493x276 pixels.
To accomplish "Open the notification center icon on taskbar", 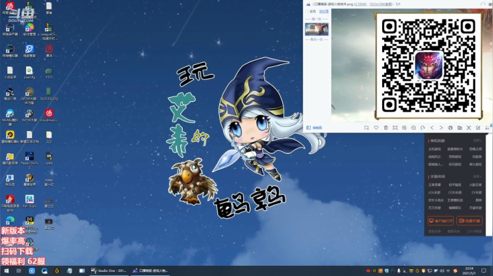I will pyautogui.click(x=484, y=271).
